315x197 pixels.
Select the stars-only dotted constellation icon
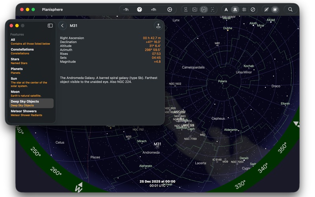point(212,9)
